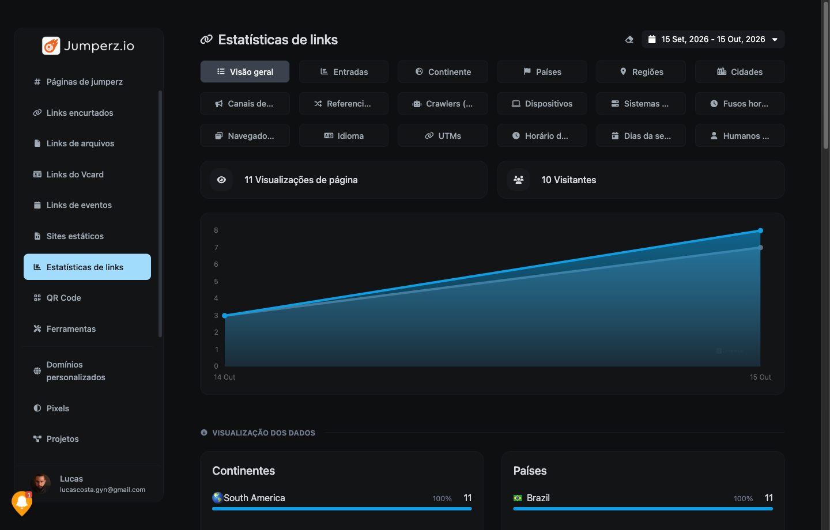
Task: Go to Páginas de jumperz
Action: pyautogui.click(x=87, y=82)
